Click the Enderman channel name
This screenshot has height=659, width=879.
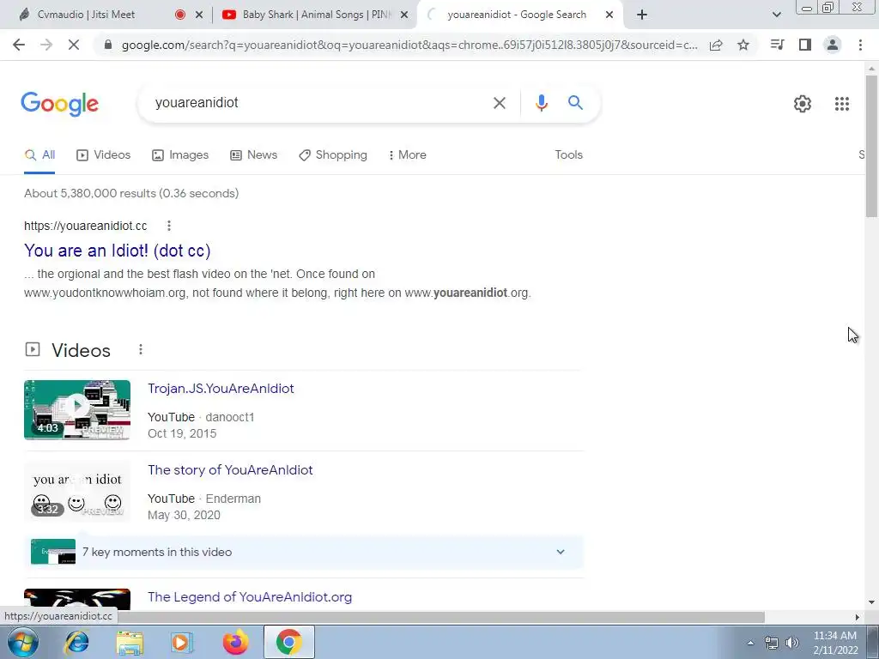[233, 499]
